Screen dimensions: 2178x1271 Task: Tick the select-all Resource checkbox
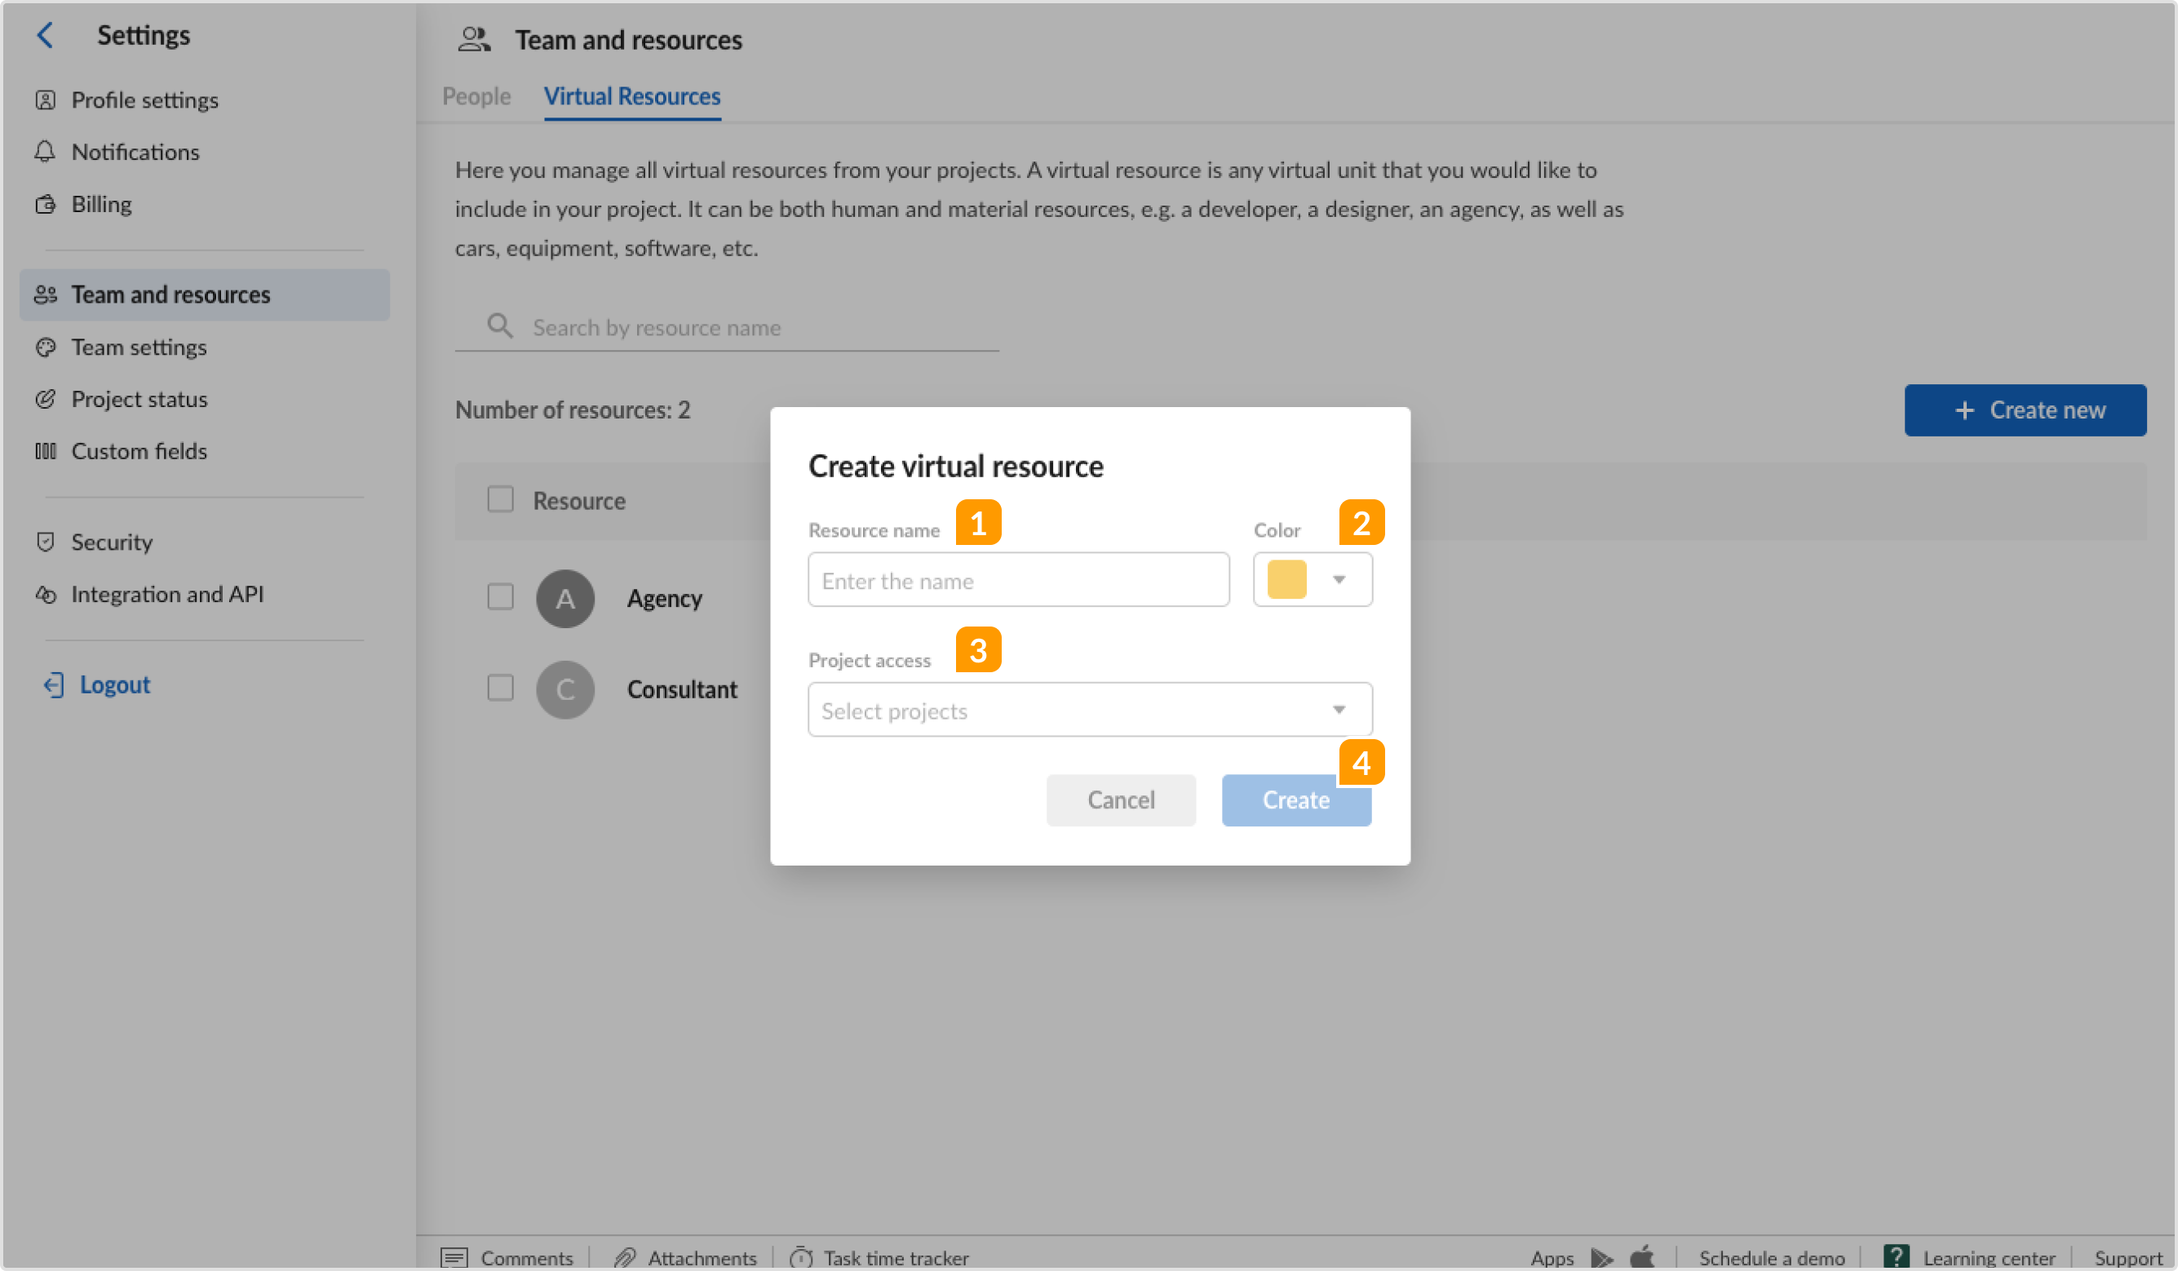500,499
